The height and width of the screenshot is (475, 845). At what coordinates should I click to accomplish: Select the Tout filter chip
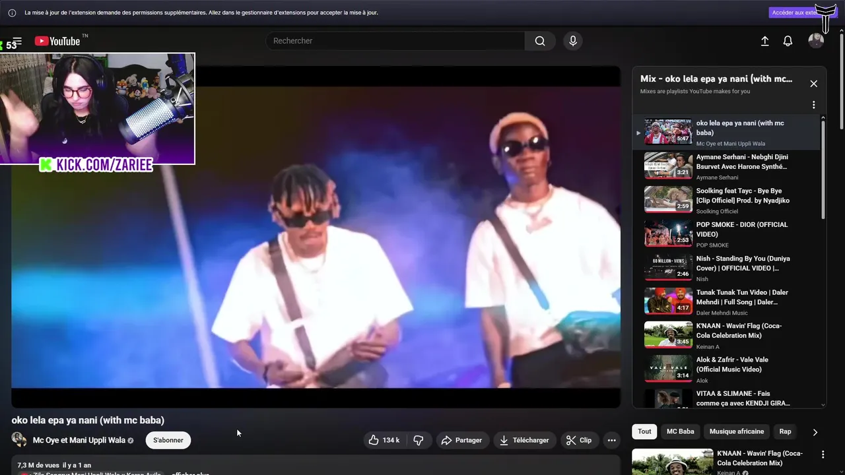(x=644, y=431)
